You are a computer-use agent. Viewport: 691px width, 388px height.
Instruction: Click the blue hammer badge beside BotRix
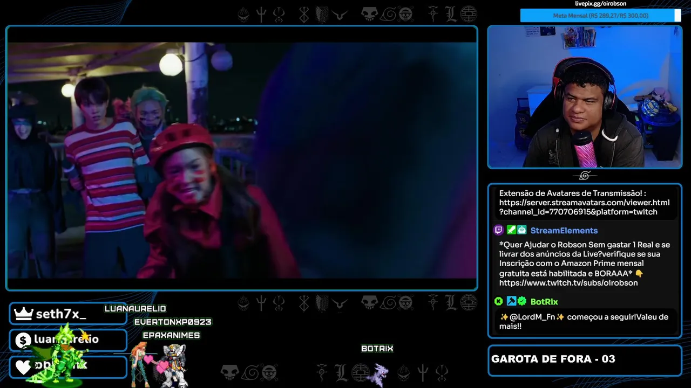[511, 301]
